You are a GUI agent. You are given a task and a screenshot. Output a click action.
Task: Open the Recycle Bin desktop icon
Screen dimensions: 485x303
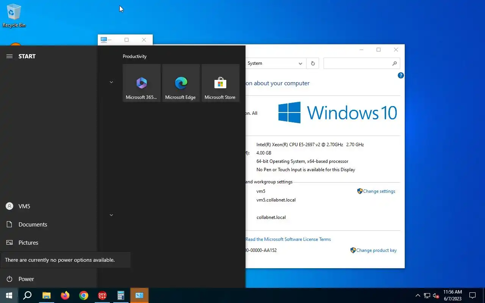click(x=14, y=16)
